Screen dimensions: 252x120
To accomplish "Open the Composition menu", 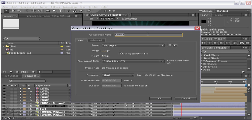I will pos(29,7).
